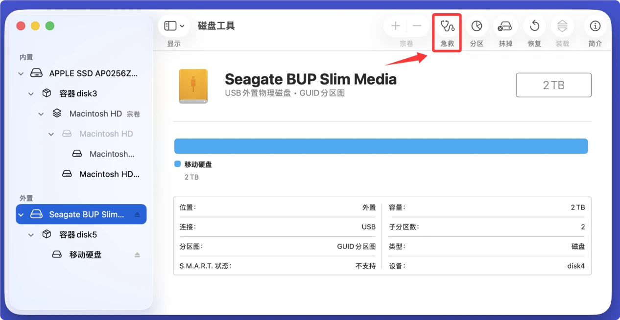The image size is (620, 320).
Task: Click the add volume plus icon
Action: pos(396,26)
